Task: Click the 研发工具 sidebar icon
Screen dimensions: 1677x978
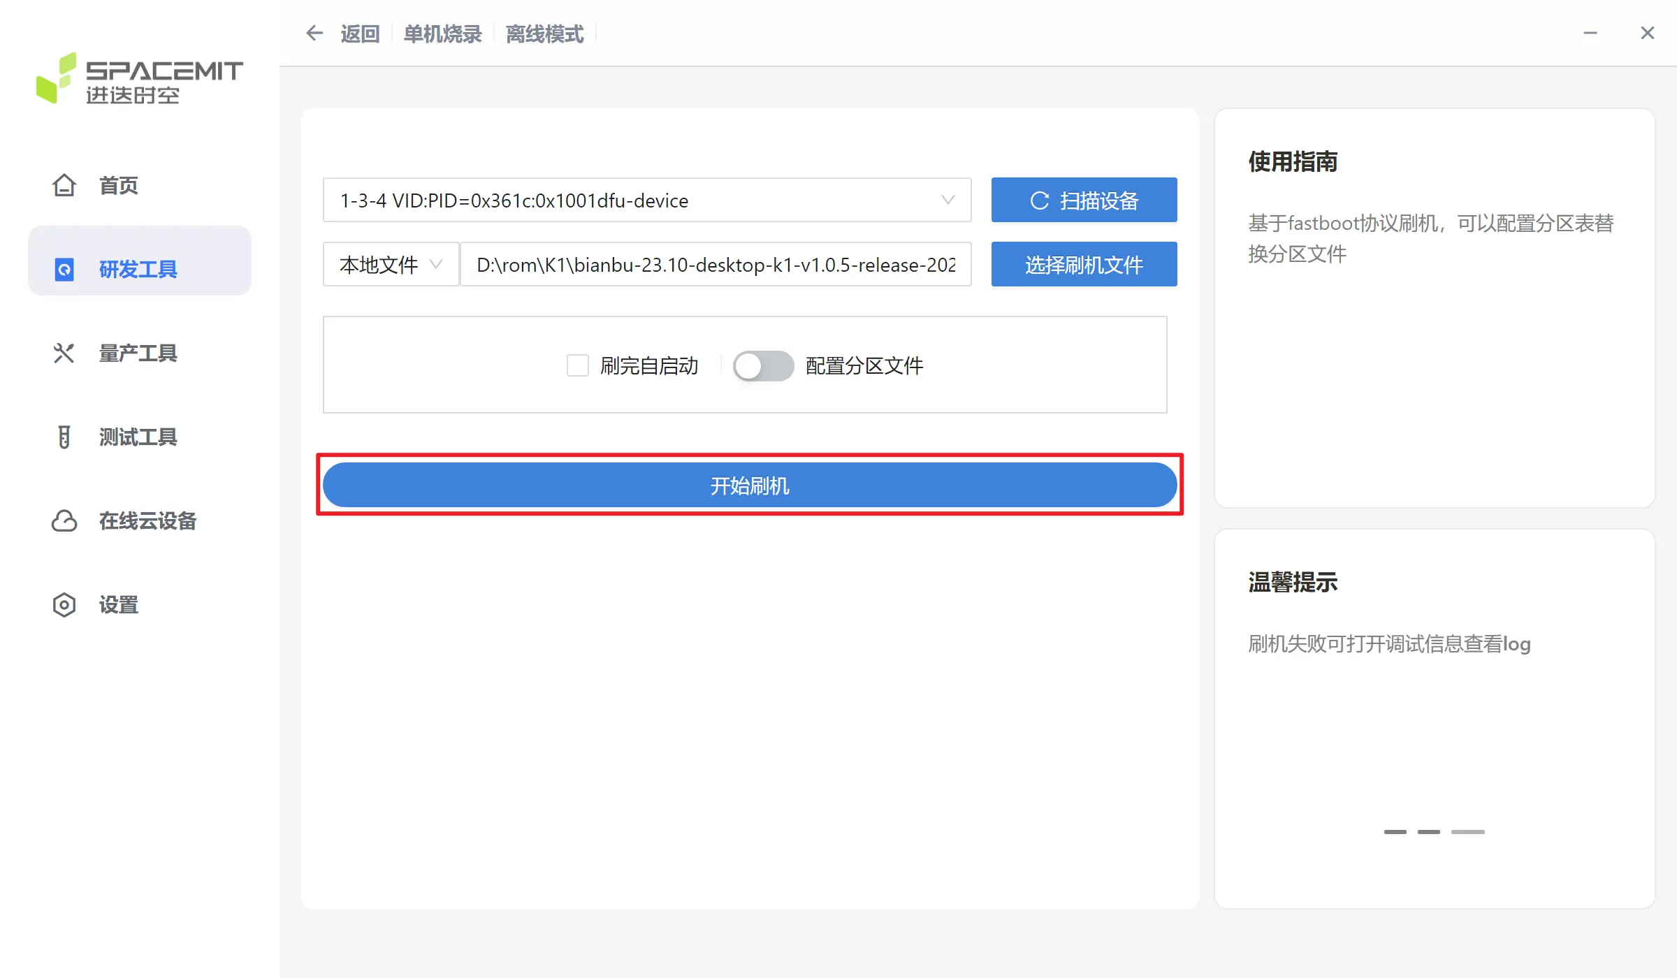Action: pos(64,269)
